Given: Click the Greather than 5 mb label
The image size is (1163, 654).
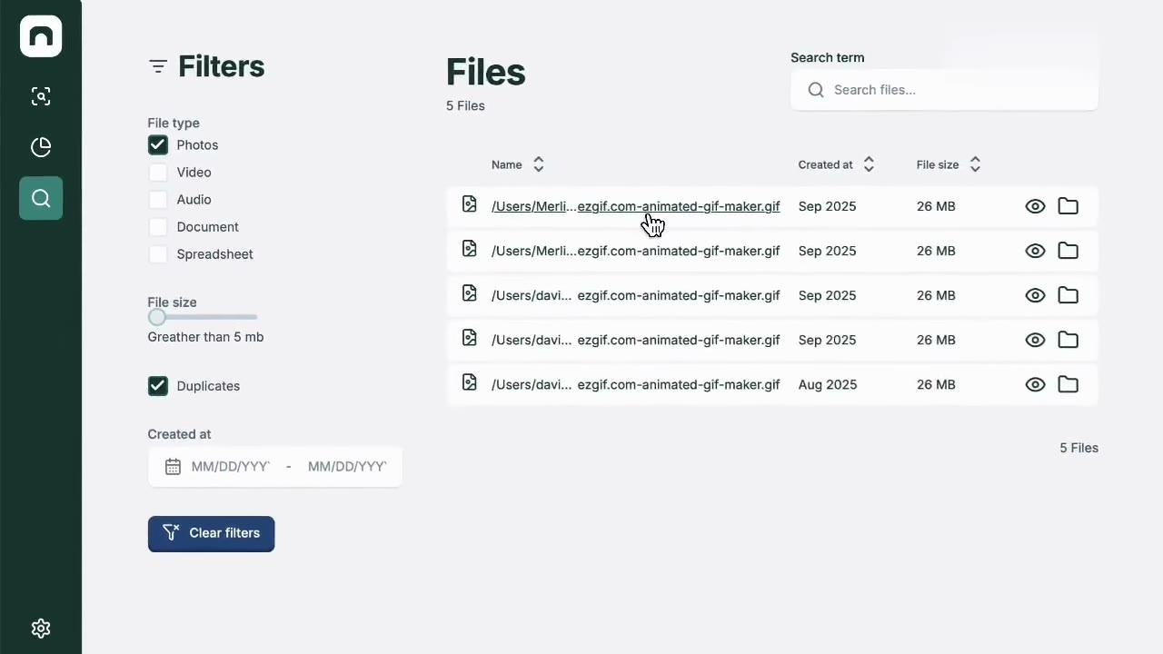Looking at the screenshot, I should [205, 337].
